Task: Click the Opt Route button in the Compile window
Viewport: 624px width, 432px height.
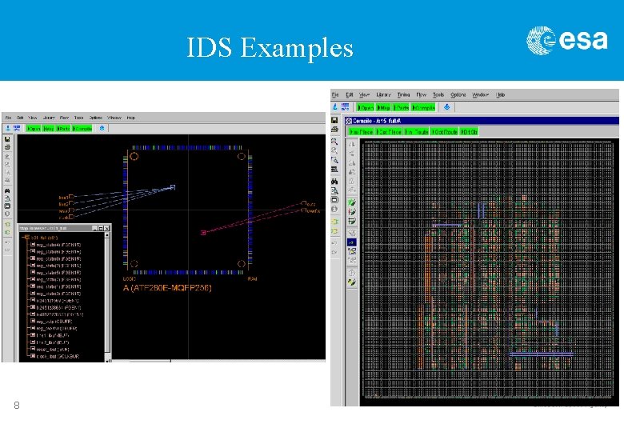Action: pyautogui.click(x=445, y=132)
